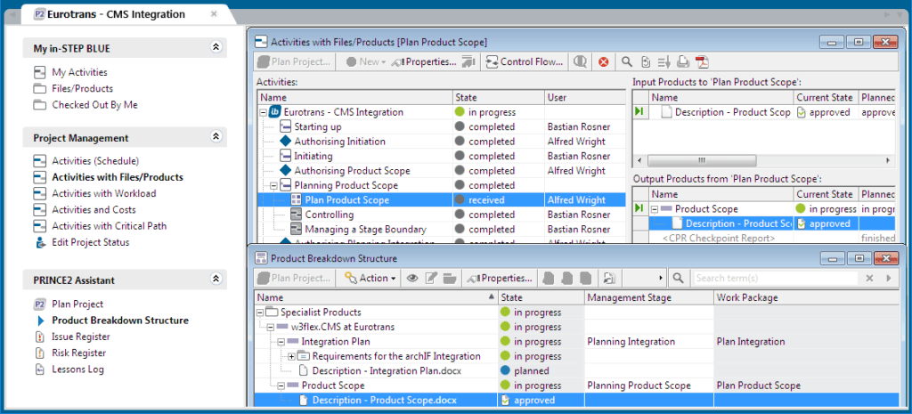This screenshot has height=414, width=912.
Task: Collapse the Planning Product Scope activity node
Action: [x=274, y=185]
